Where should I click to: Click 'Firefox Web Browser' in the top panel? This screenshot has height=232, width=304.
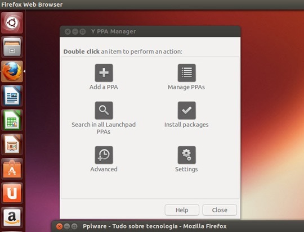tap(32, 4)
